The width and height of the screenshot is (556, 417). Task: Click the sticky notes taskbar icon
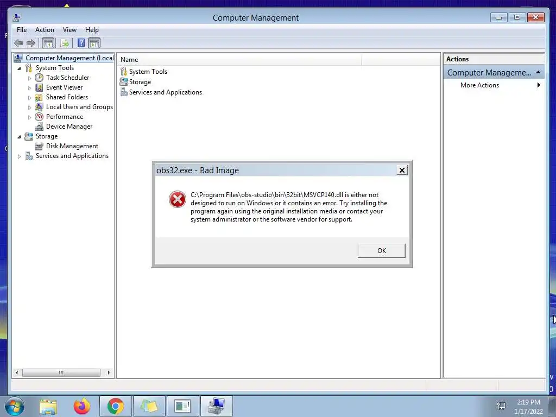point(149,406)
